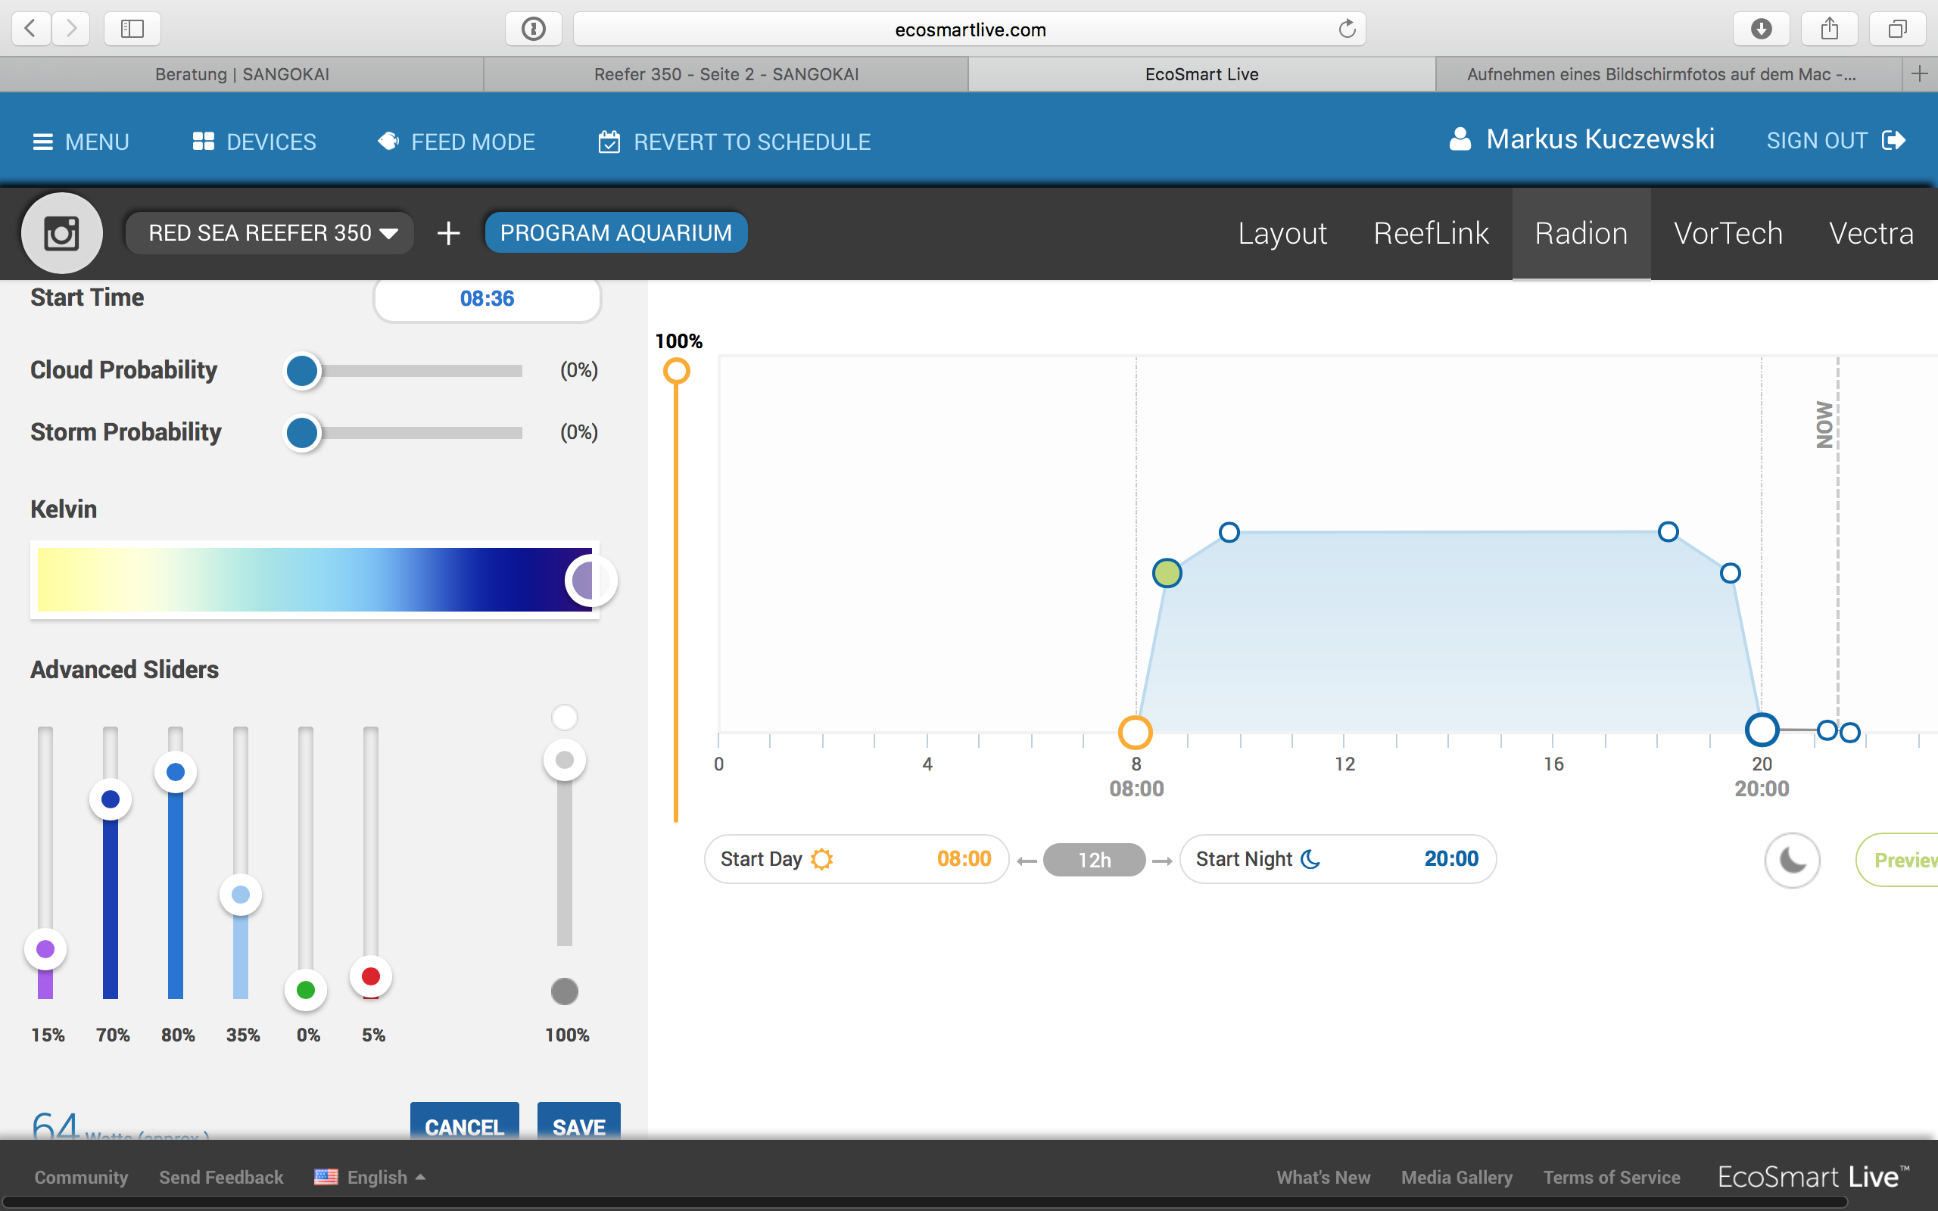Select the green timeline point at 08:36
The image size is (1938, 1211).
[1167, 573]
